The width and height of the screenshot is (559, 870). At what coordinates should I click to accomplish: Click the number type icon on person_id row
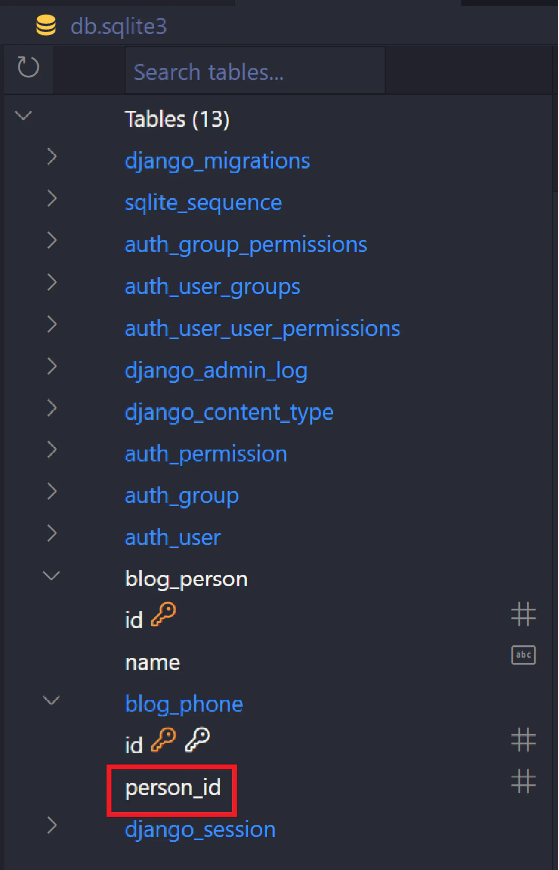tap(524, 782)
